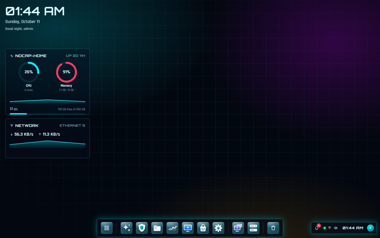Click the NETWORK widget title
This screenshot has width=380, height=238.
pos(27,126)
